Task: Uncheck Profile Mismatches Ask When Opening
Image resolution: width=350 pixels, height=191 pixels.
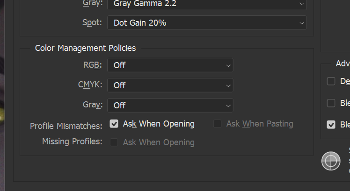Action: 114,124
